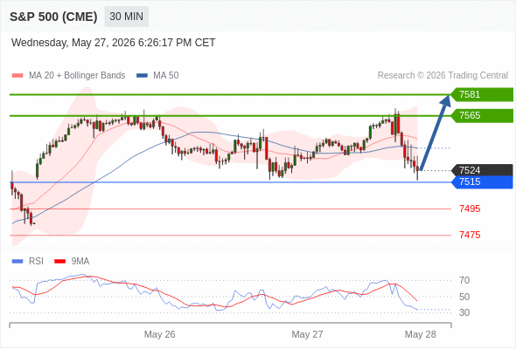
Task: Select the 7565 resistance price tag
Action: tap(482, 115)
